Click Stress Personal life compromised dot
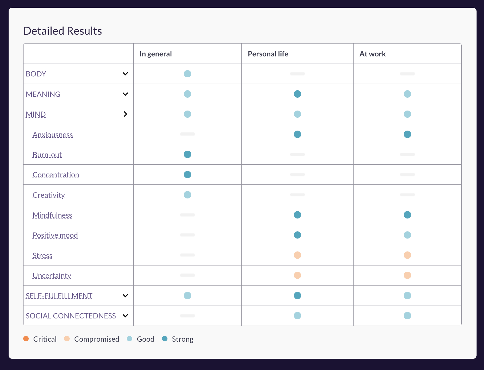The image size is (484, 370). 297,255
